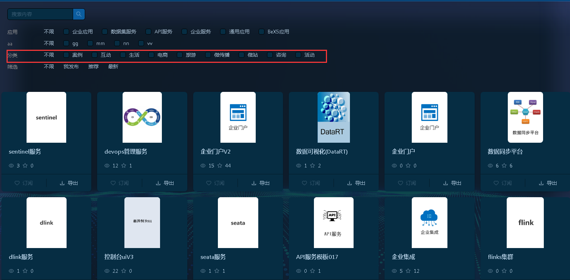This screenshot has width=570, height=280.
Task: Click 导出 on the 数据可视化(DataRT) card
Action: (x=356, y=183)
